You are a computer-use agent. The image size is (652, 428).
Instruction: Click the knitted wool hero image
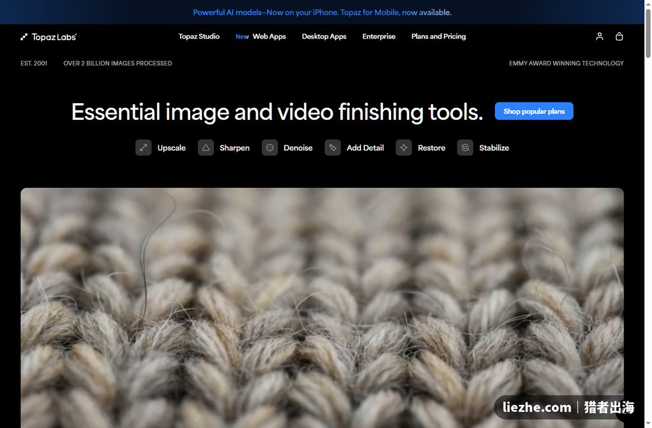point(322,308)
